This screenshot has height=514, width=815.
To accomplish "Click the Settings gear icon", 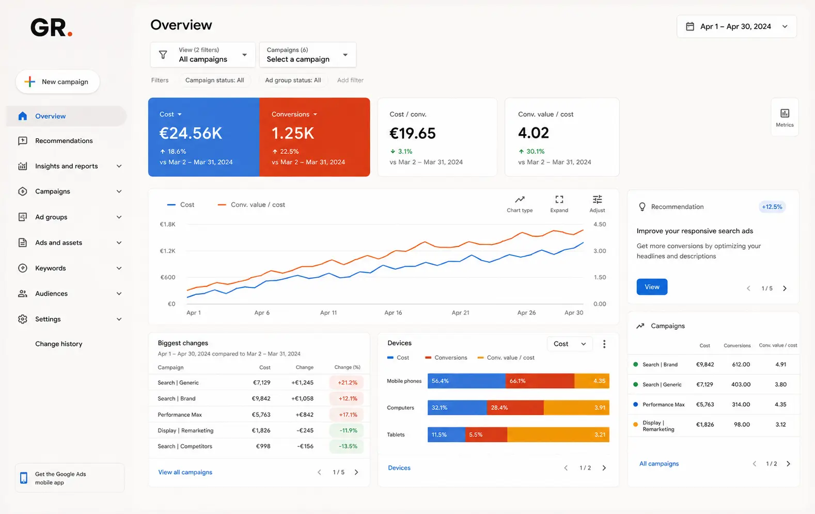I will click(23, 319).
